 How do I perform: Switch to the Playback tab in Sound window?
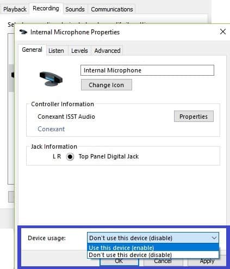pos(15,9)
